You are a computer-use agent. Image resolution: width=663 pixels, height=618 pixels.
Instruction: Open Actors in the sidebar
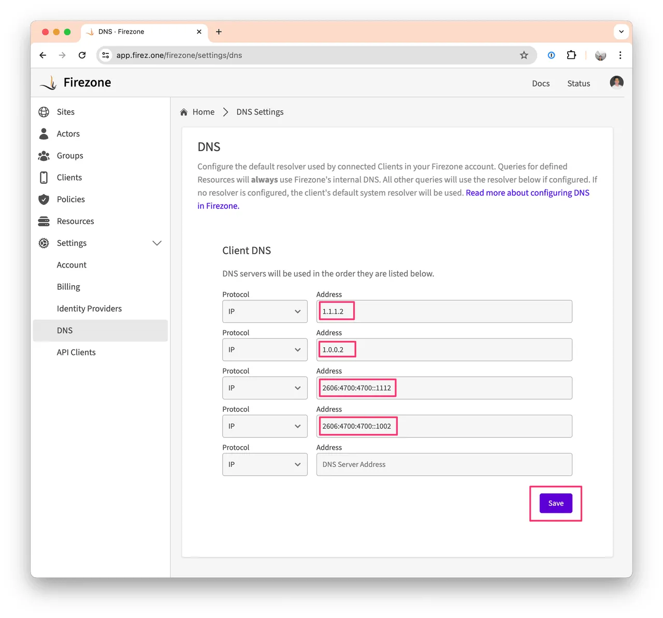tap(68, 134)
